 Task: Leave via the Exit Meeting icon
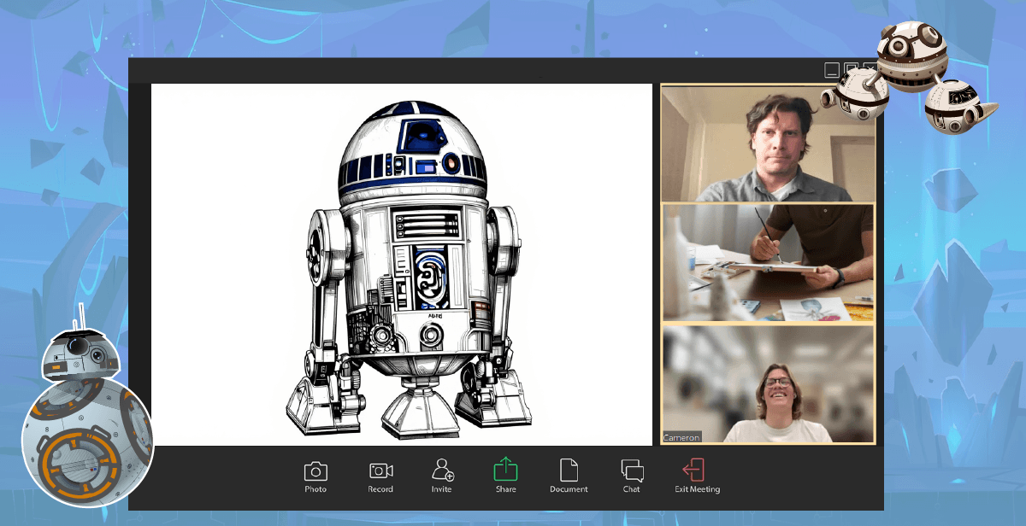point(693,470)
